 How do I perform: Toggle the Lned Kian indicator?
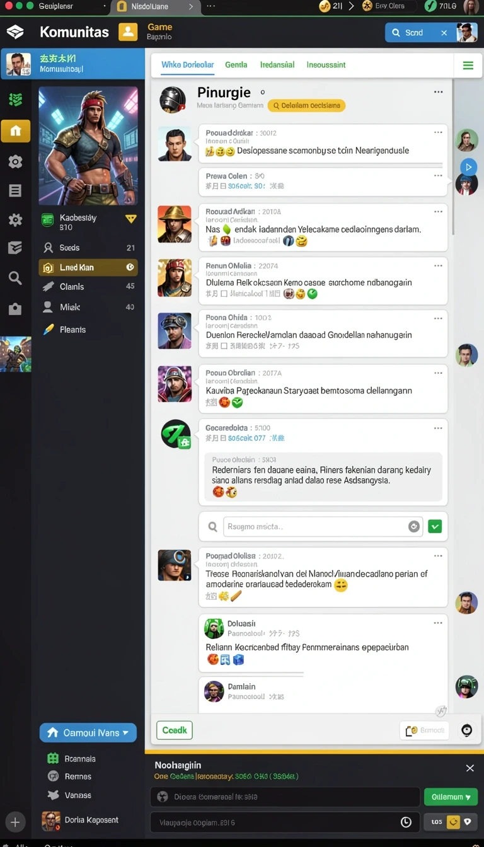pos(130,267)
